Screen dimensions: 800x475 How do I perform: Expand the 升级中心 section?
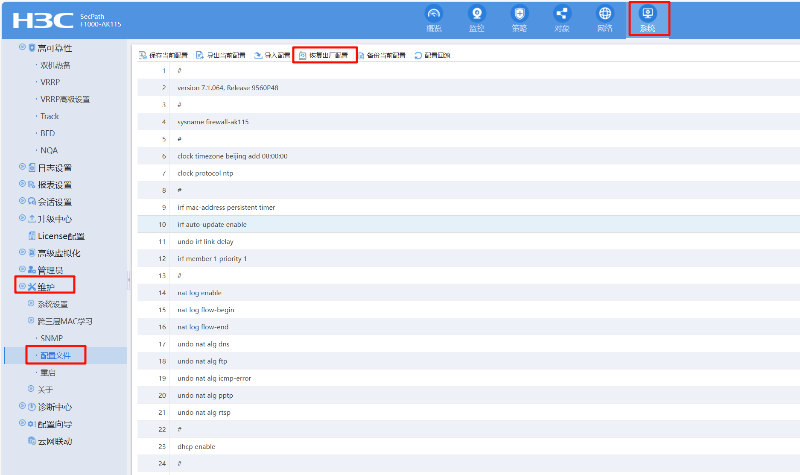(22, 218)
